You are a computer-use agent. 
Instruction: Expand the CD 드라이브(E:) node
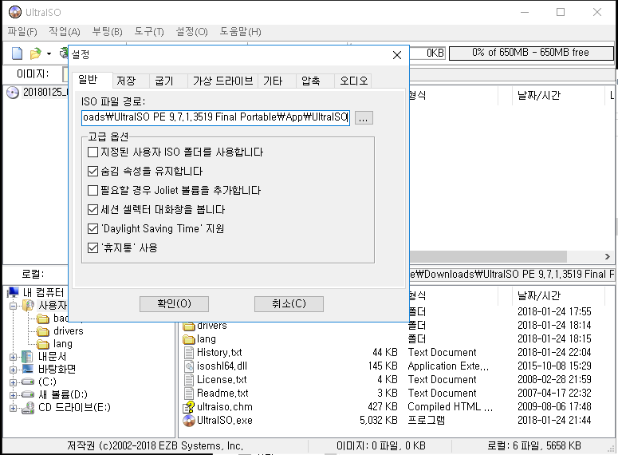click(x=13, y=408)
